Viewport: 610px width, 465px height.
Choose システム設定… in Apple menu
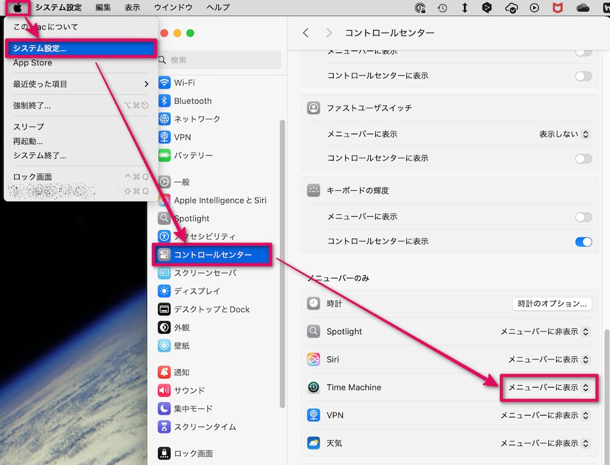click(x=81, y=48)
